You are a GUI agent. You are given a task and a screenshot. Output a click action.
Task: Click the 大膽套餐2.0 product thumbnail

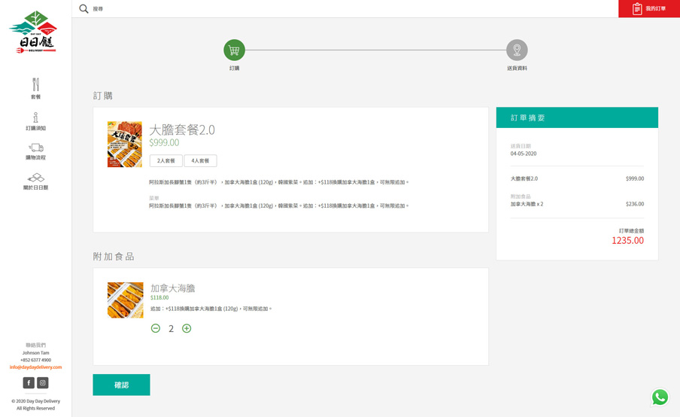tap(125, 144)
